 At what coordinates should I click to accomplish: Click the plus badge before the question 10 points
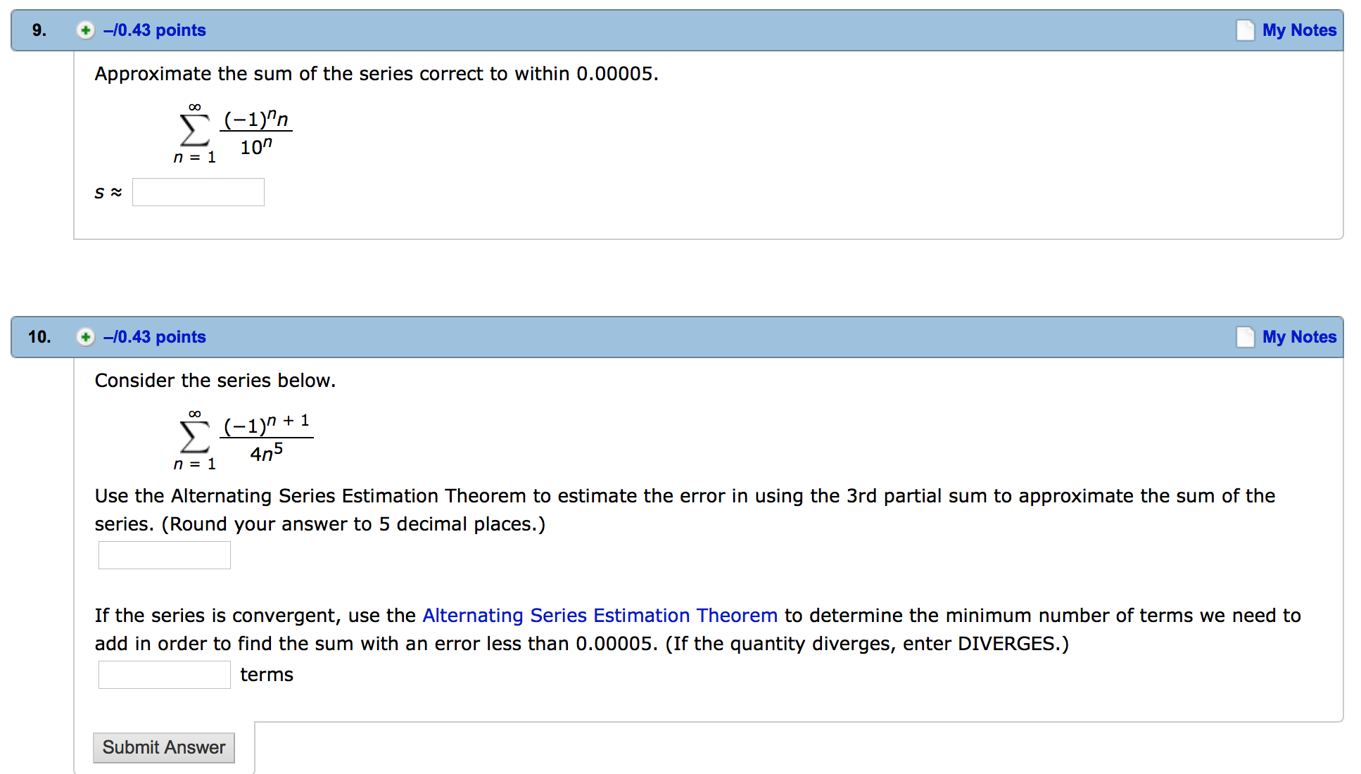[85, 337]
